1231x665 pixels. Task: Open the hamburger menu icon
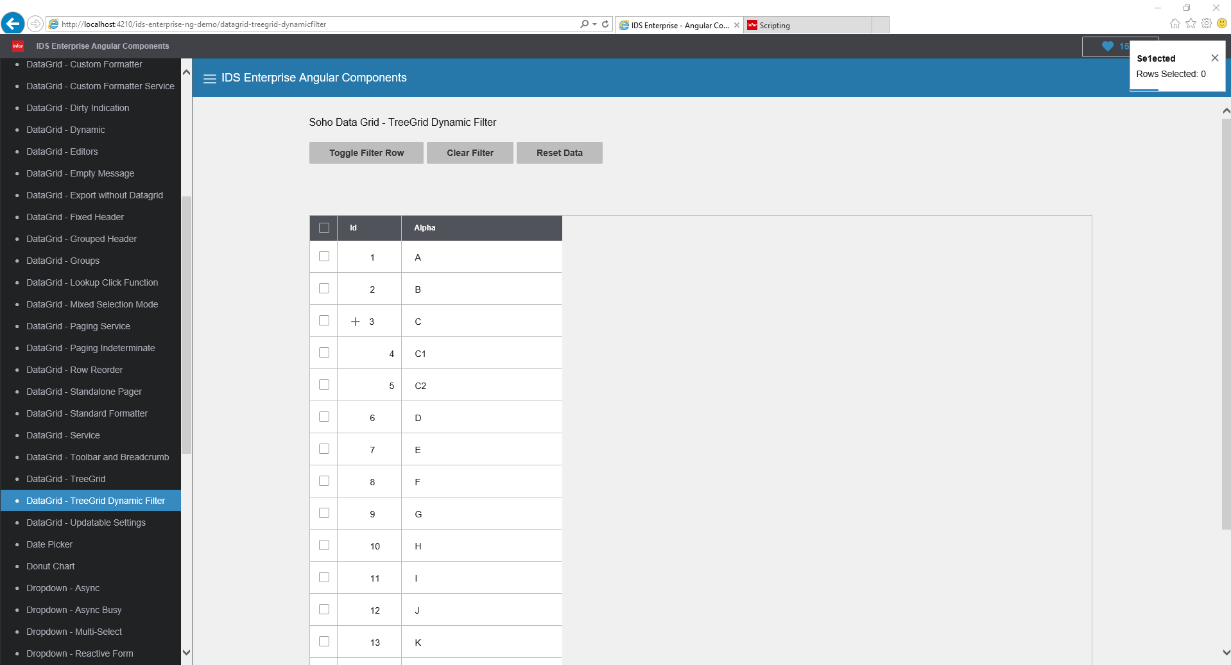(209, 78)
